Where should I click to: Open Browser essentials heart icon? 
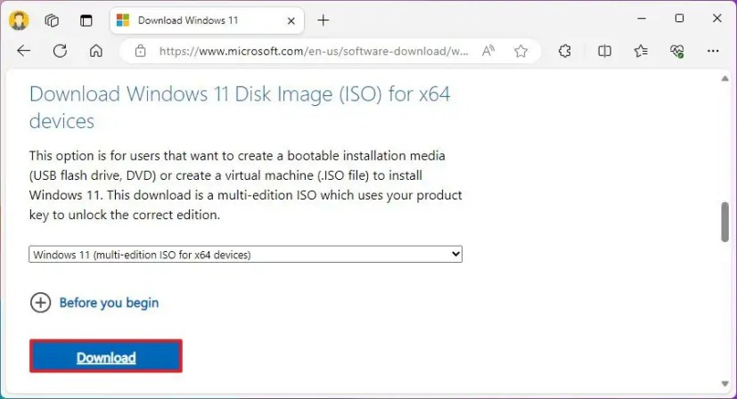[676, 51]
